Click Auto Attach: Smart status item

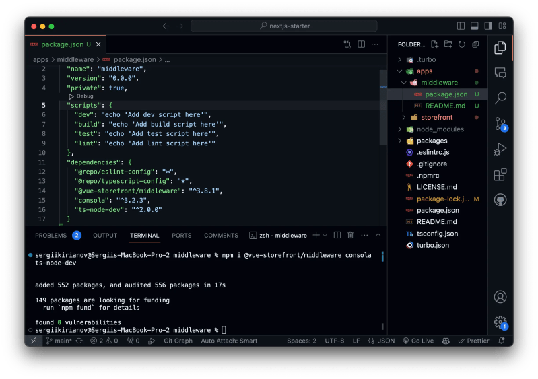click(x=229, y=341)
